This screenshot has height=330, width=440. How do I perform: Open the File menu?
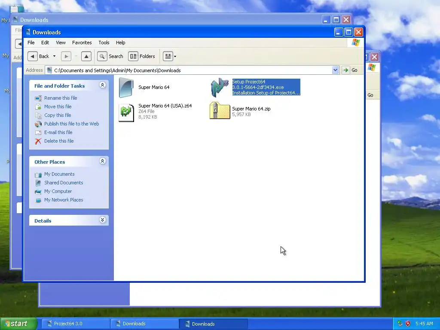point(31,43)
